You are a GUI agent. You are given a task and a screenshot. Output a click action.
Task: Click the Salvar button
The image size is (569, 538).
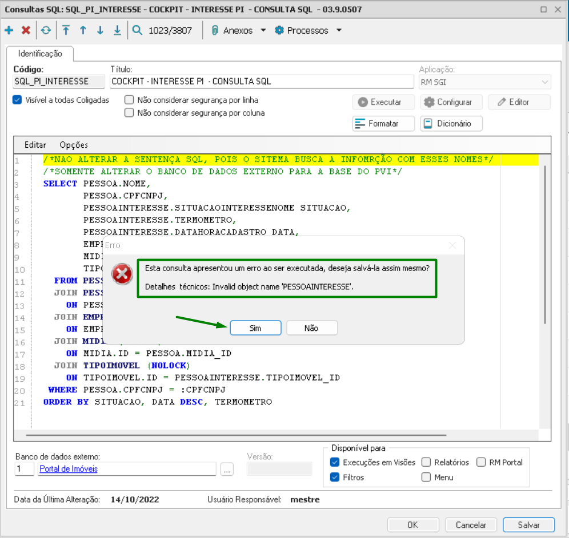tap(528, 525)
